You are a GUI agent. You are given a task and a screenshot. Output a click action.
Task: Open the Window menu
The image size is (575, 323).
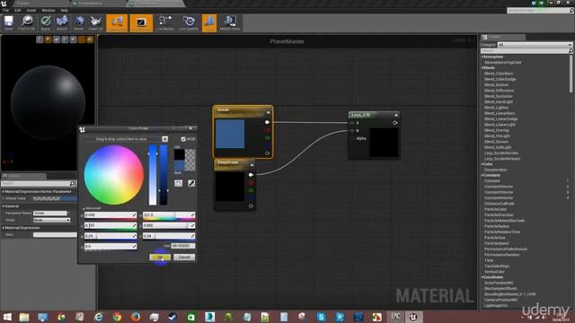(x=49, y=10)
